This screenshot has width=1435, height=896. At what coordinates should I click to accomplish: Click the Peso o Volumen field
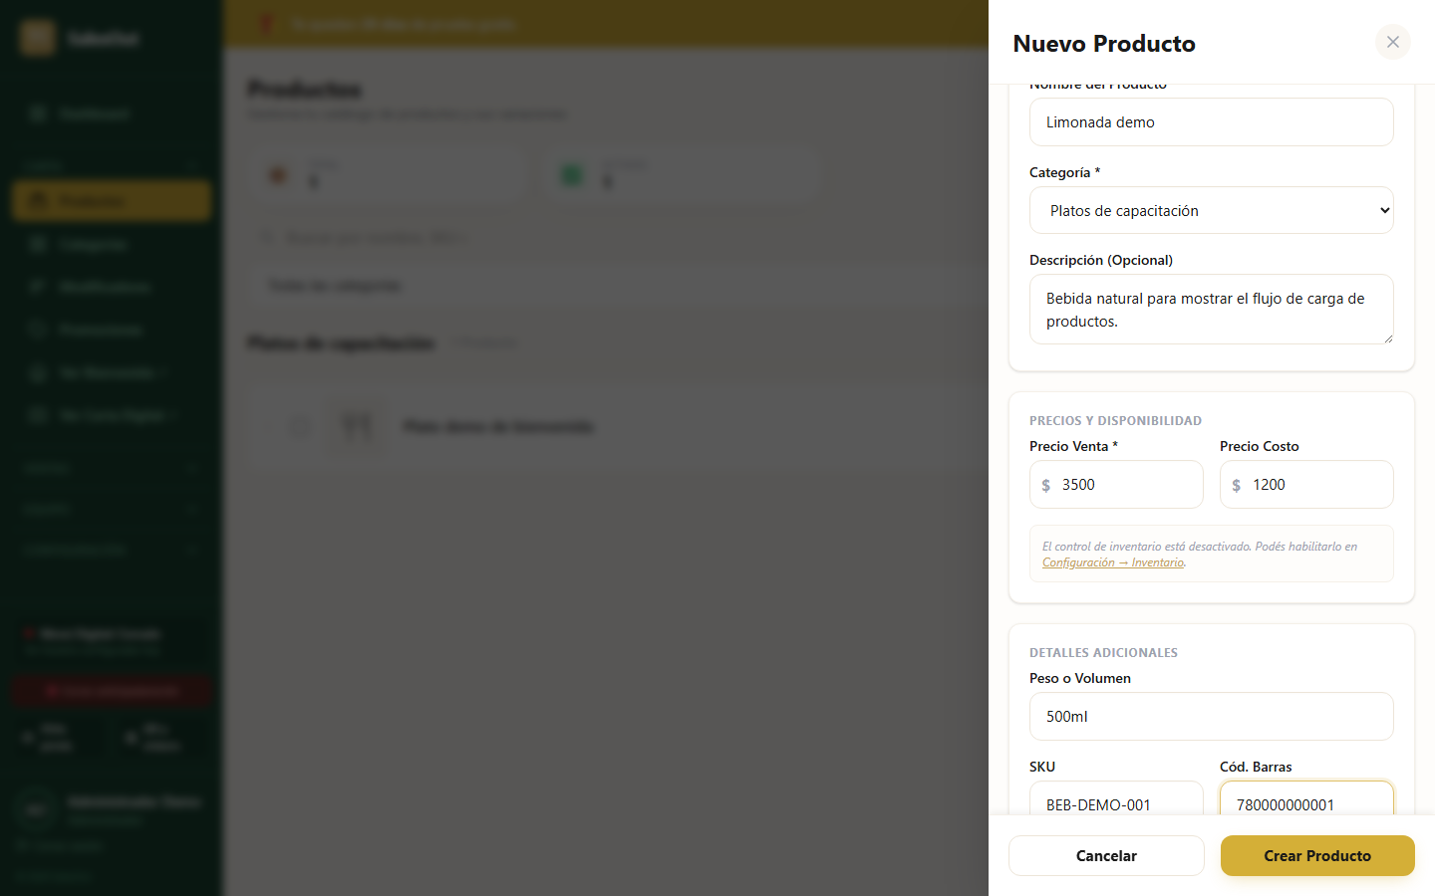(1211, 717)
